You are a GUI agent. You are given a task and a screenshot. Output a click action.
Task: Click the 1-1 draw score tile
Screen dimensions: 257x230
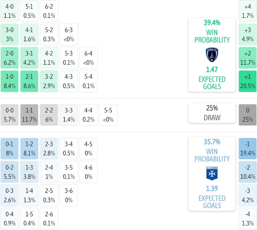click(x=28, y=115)
